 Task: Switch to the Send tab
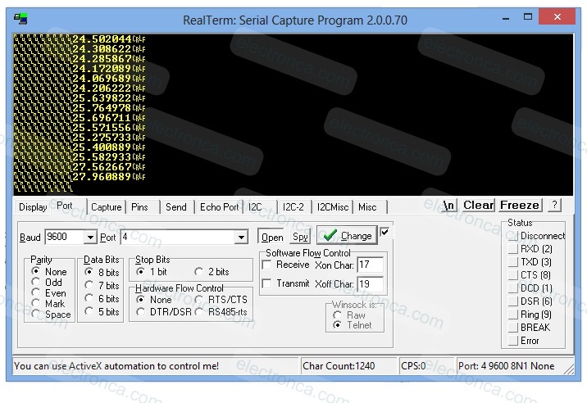point(176,207)
